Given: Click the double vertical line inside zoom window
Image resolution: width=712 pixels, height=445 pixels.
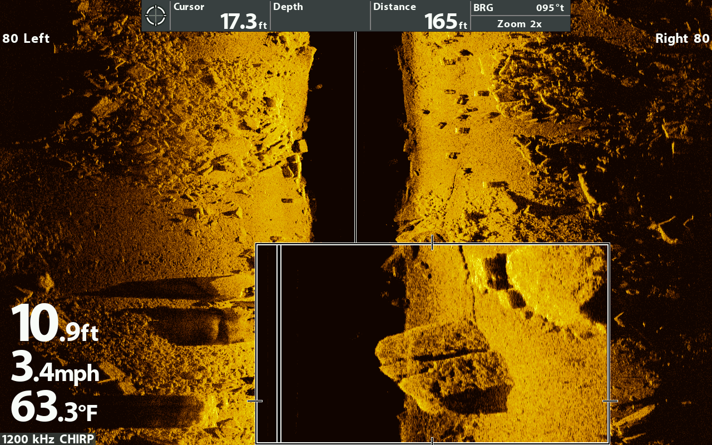Looking at the screenshot, I should (279, 344).
